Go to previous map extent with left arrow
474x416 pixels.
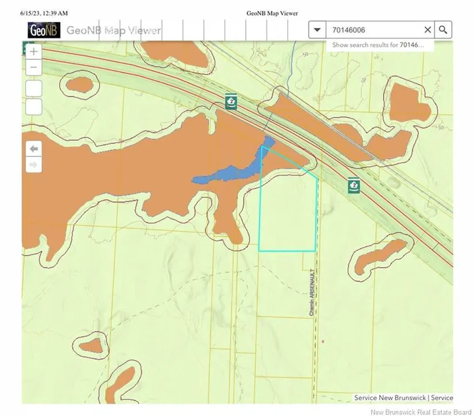[34, 148]
